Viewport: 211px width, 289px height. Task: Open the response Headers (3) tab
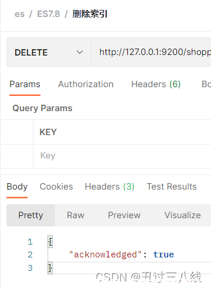[x=110, y=187]
